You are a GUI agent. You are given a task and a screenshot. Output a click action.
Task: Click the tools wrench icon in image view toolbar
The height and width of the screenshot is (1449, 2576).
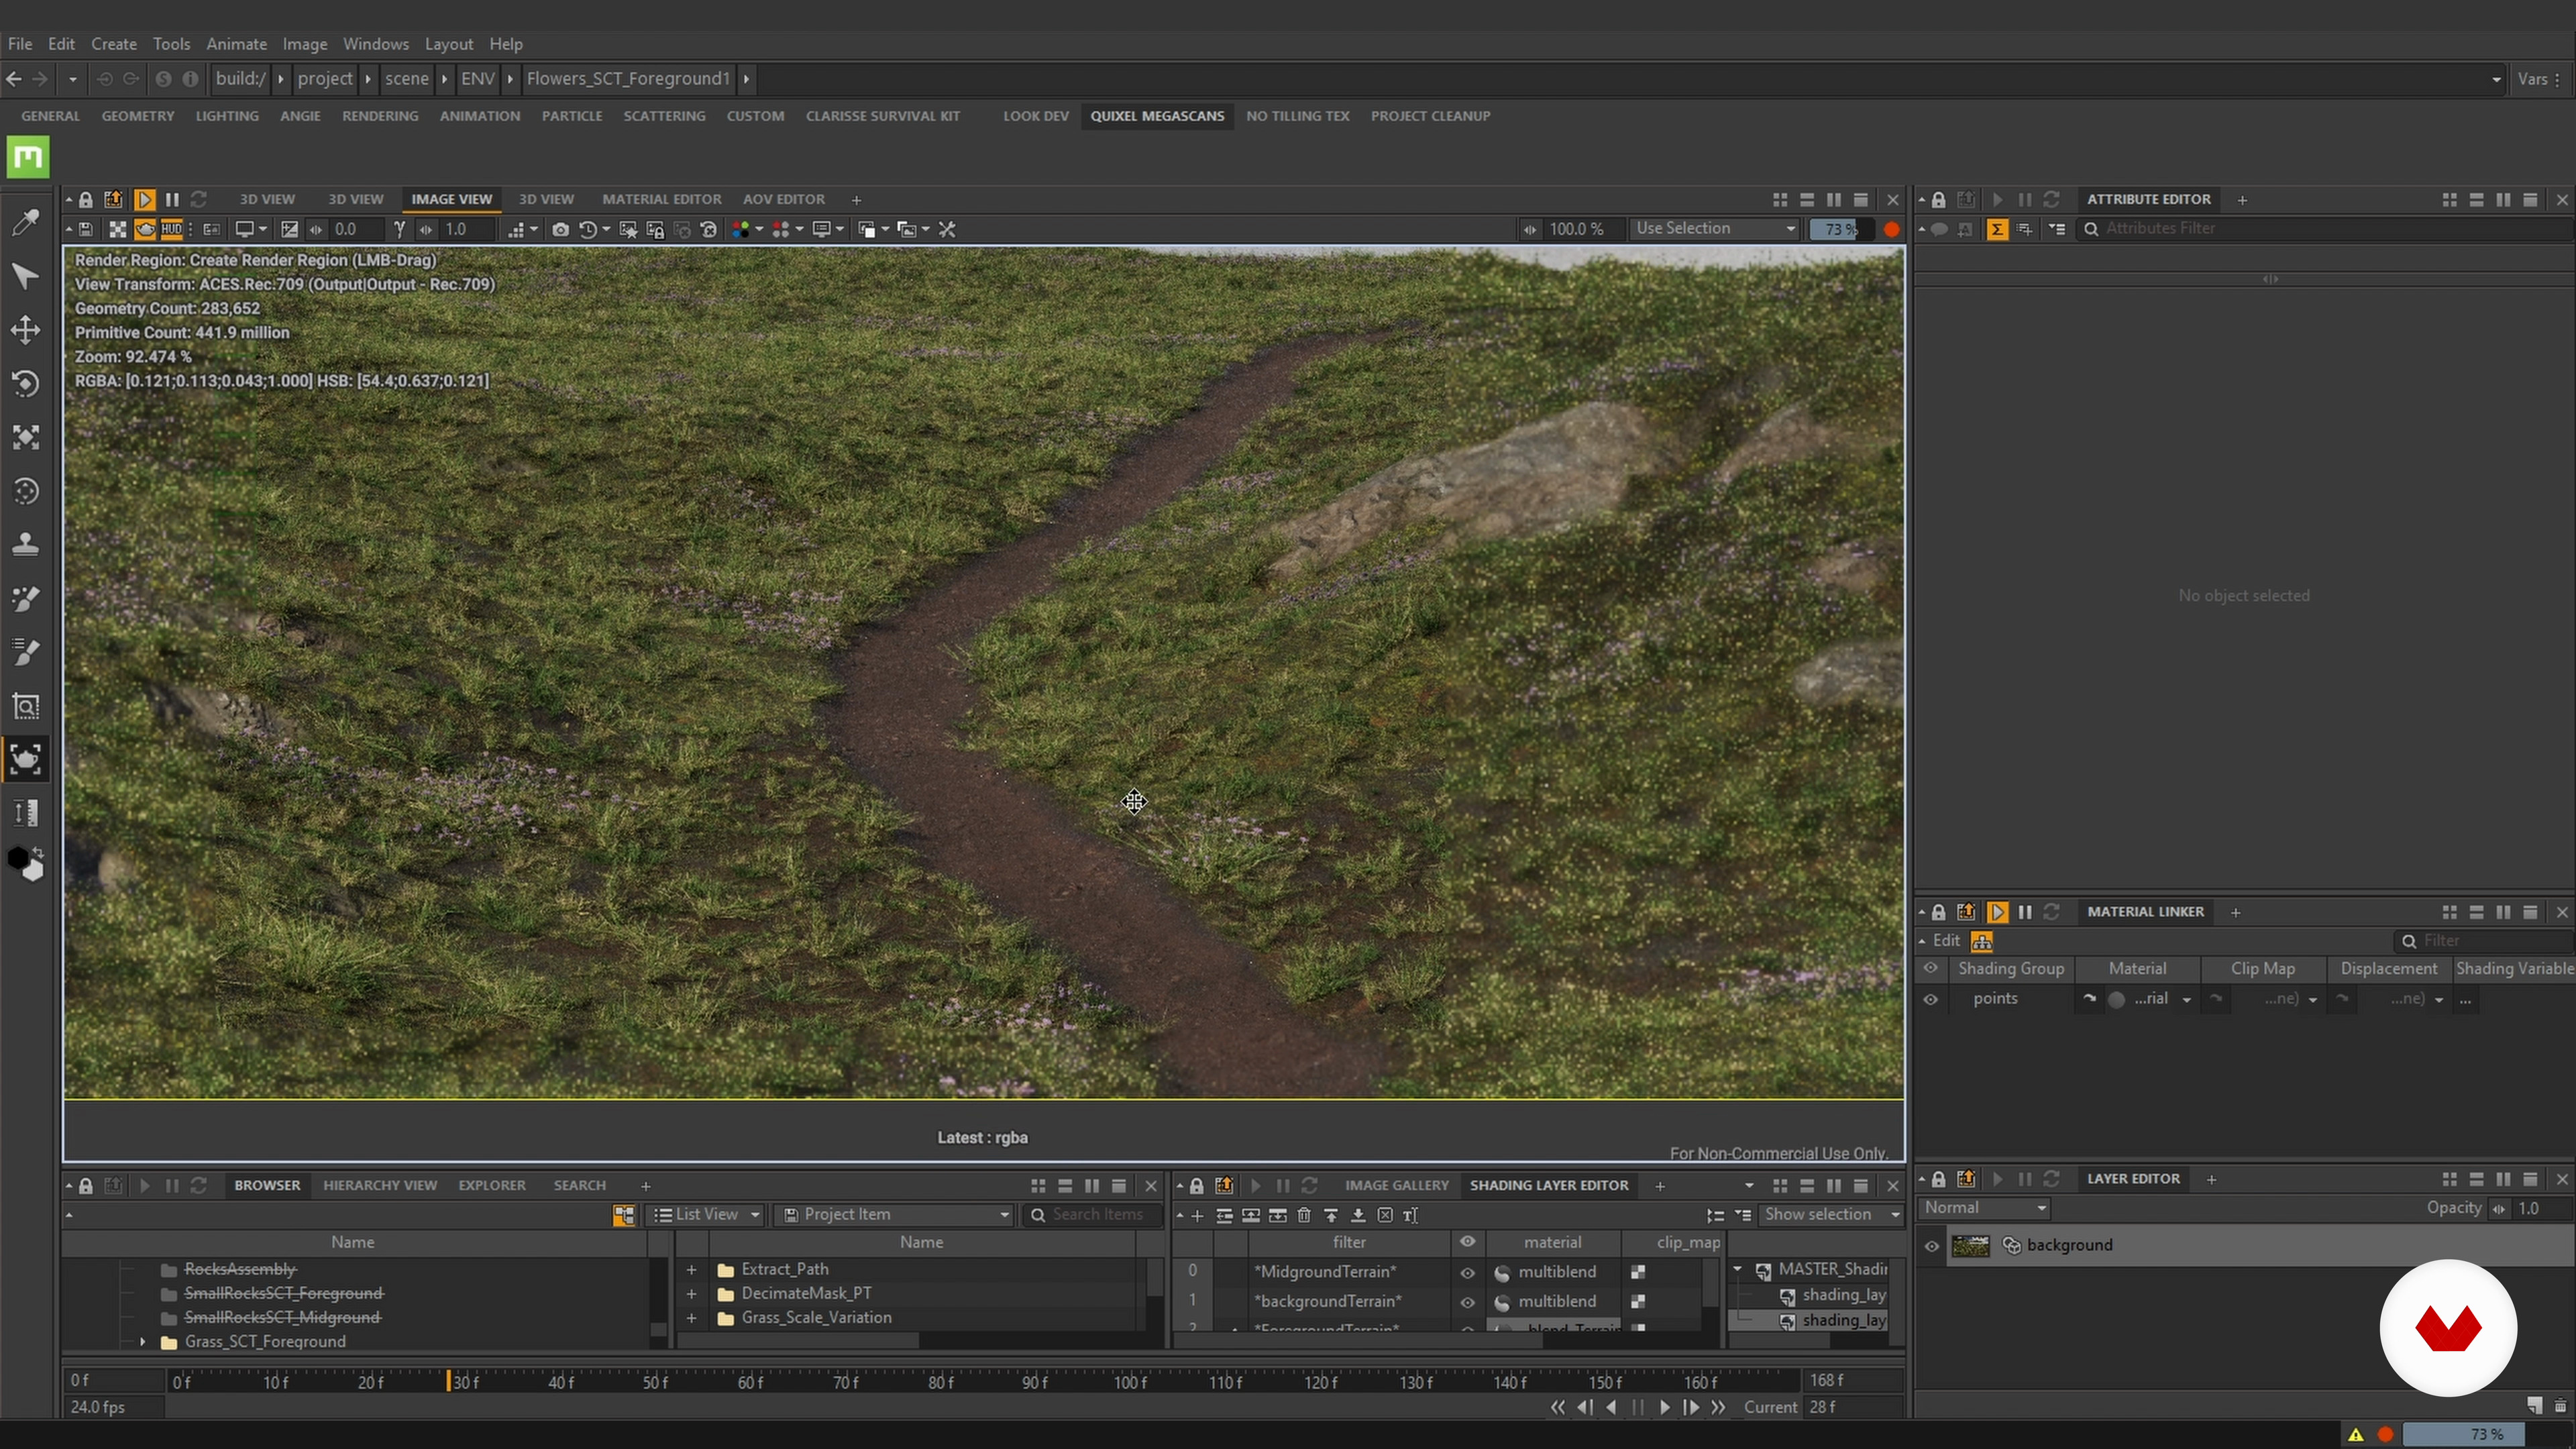(x=947, y=230)
